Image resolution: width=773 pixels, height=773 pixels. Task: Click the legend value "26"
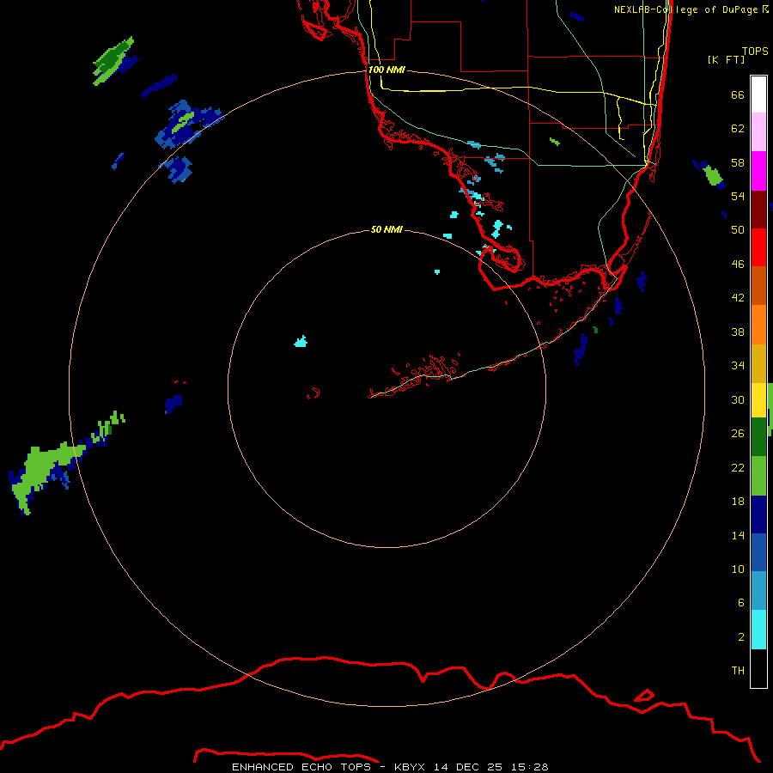coord(738,434)
